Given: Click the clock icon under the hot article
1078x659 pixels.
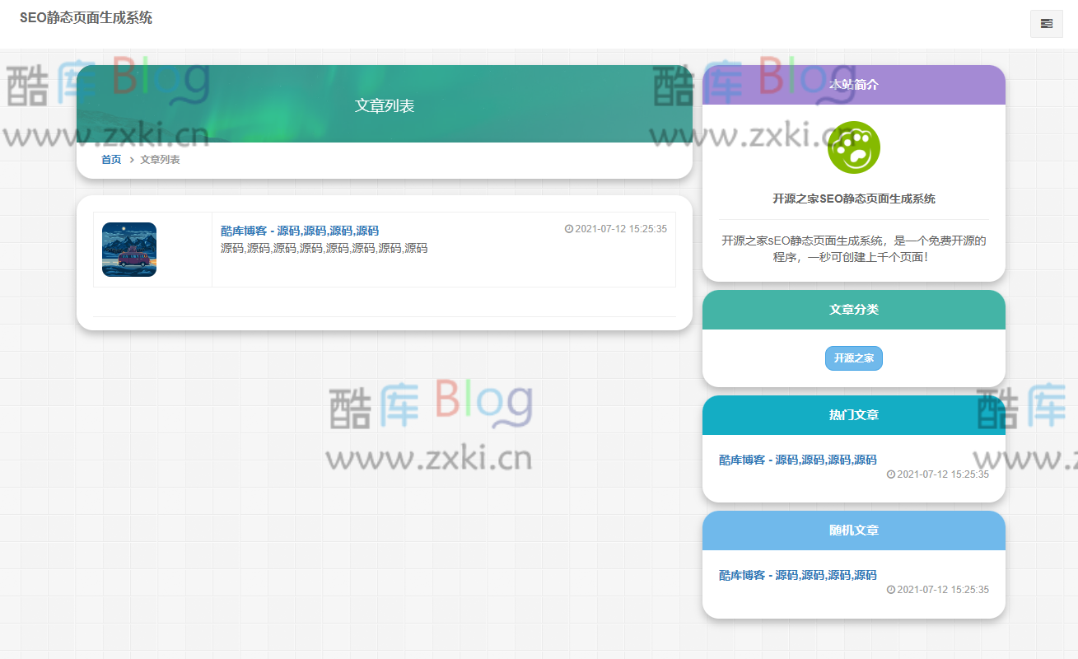Looking at the screenshot, I should click(890, 474).
